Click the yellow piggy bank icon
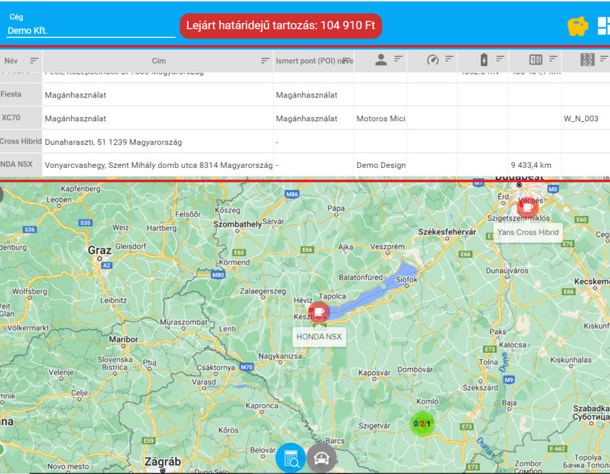This screenshot has width=610, height=474. click(577, 26)
